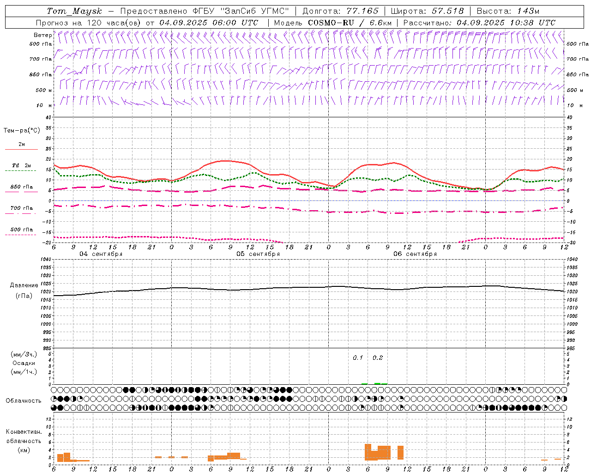Click the Рассчитано: 04.09.2025 10:38 UTC text
Viewport: 591px width, 473px height.
pos(479,23)
